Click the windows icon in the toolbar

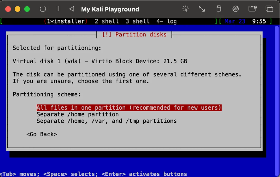click(269, 9)
